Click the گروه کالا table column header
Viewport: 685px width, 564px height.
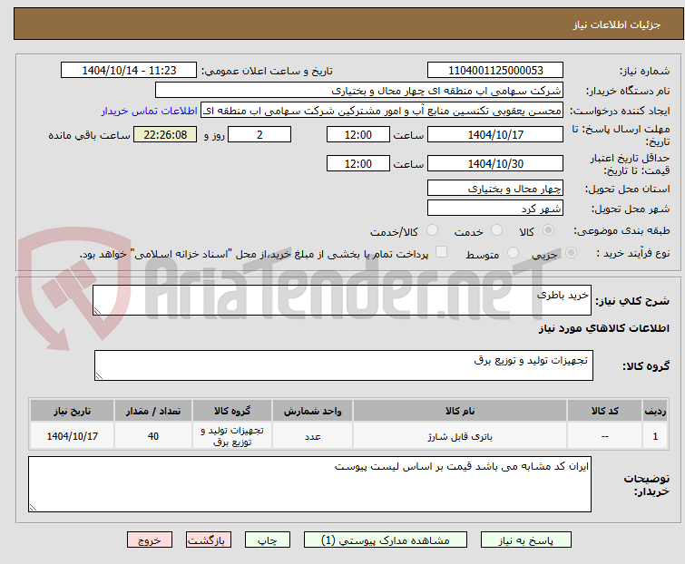[x=232, y=411]
